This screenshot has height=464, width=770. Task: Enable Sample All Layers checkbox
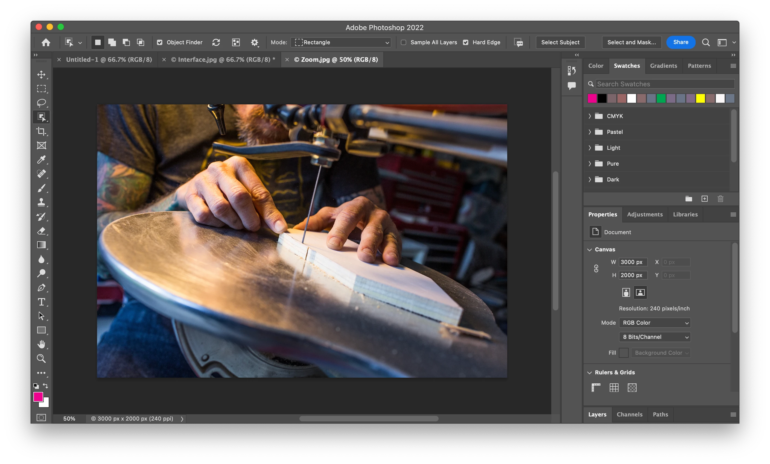coord(403,42)
